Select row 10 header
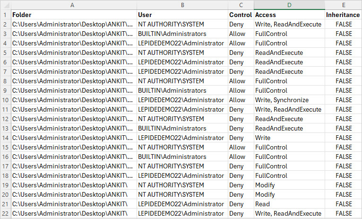Screen dimensions: 362x219 [x=6, y=100]
